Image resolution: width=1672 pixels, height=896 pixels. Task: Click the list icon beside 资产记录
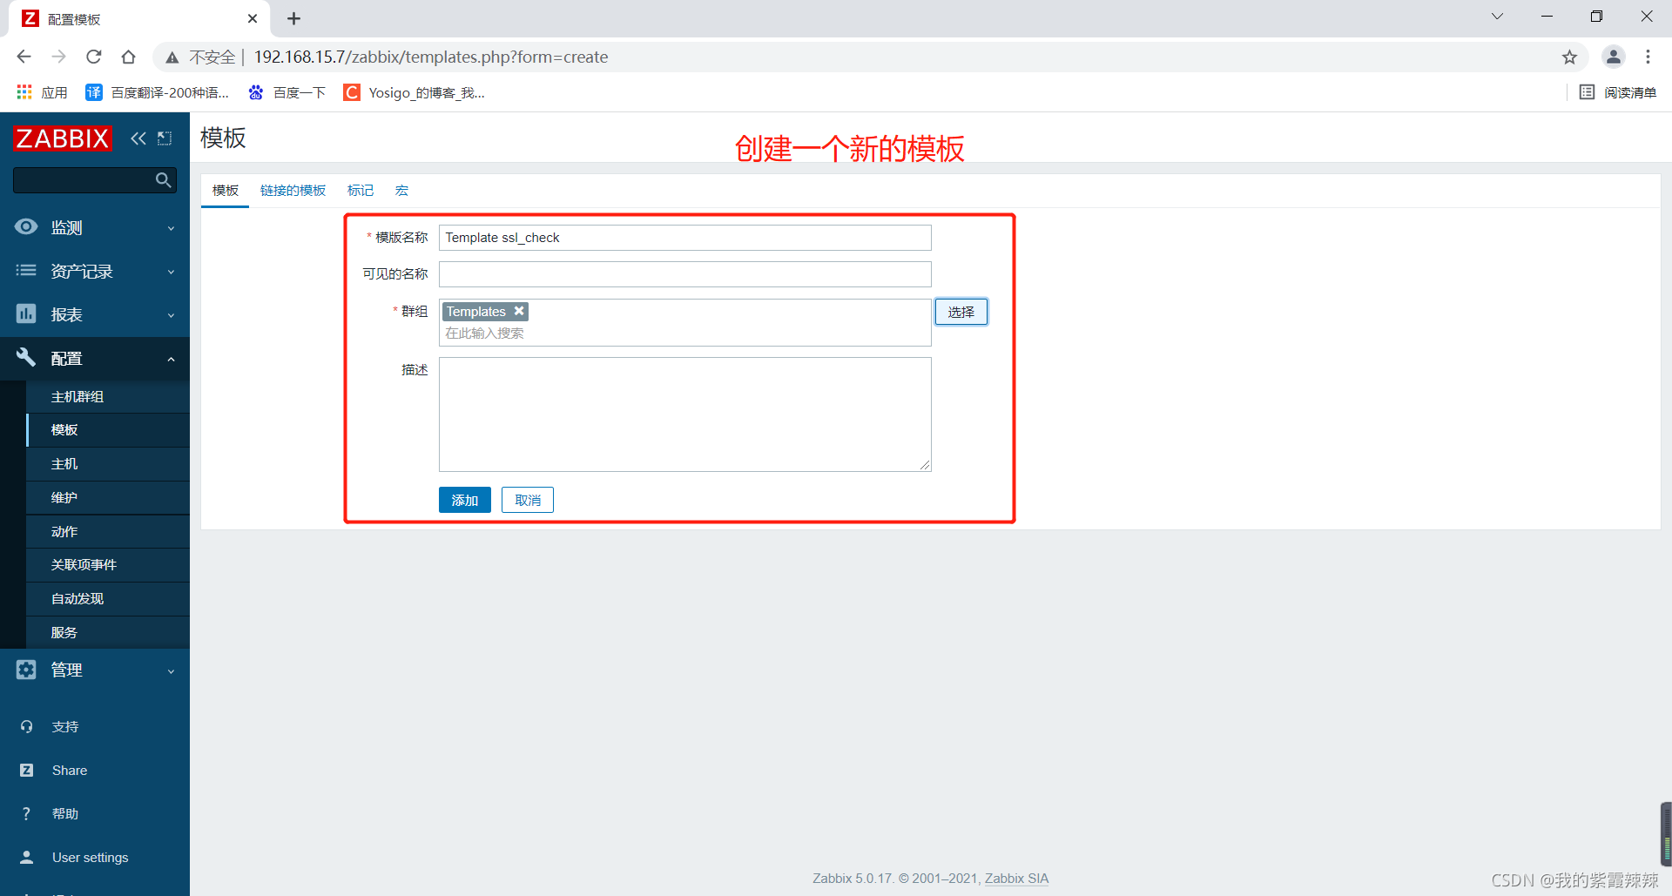tap(26, 271)
